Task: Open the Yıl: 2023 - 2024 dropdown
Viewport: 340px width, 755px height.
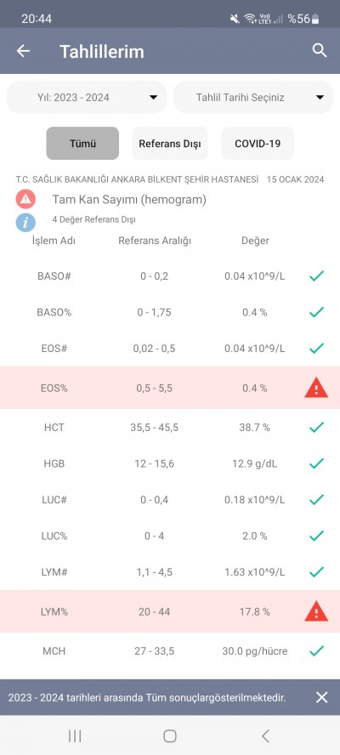Action: tap(87, 97)
